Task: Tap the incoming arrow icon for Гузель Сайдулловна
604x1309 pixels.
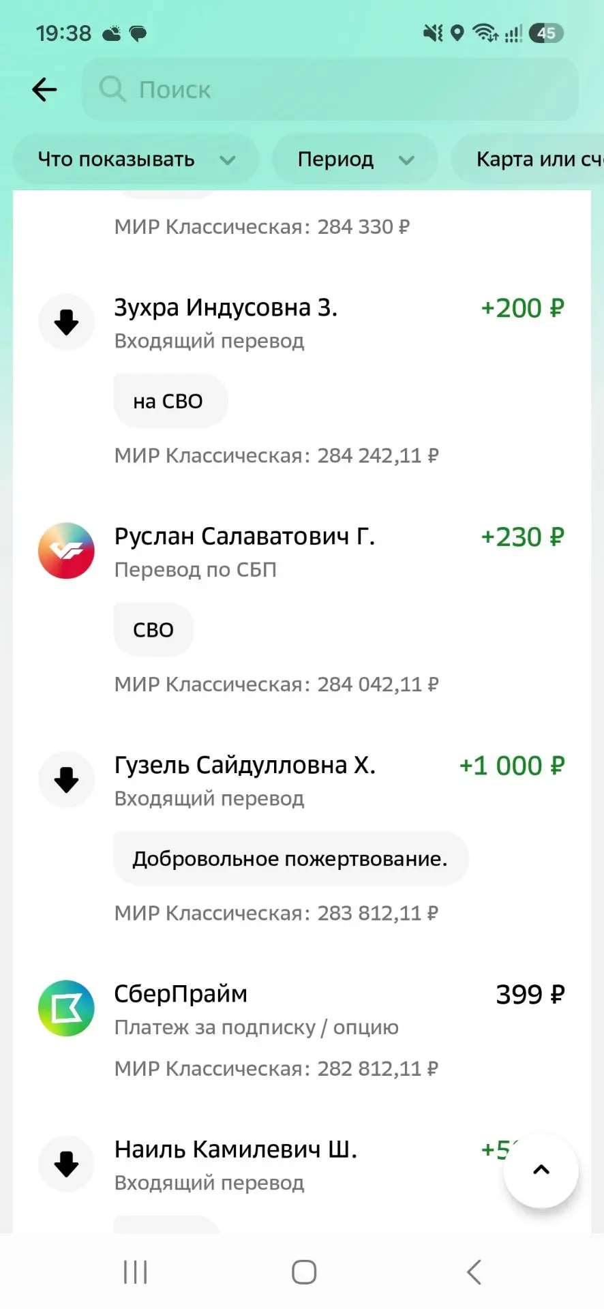Action: (x=66, y=779)
